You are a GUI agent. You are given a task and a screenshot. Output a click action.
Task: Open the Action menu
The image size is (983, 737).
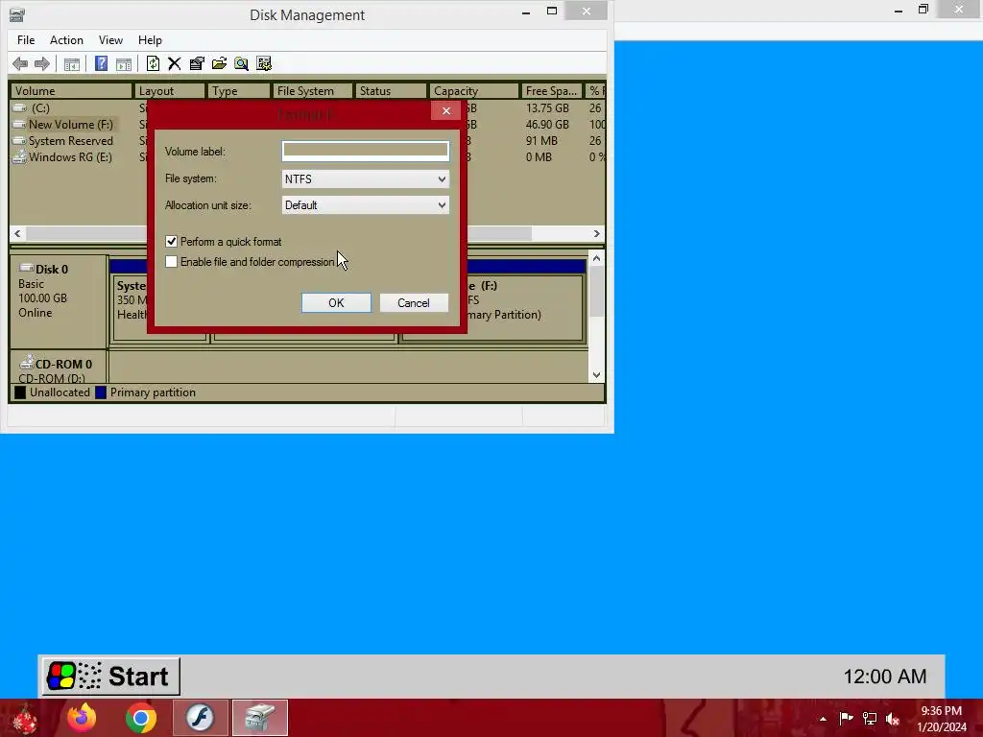66,40
